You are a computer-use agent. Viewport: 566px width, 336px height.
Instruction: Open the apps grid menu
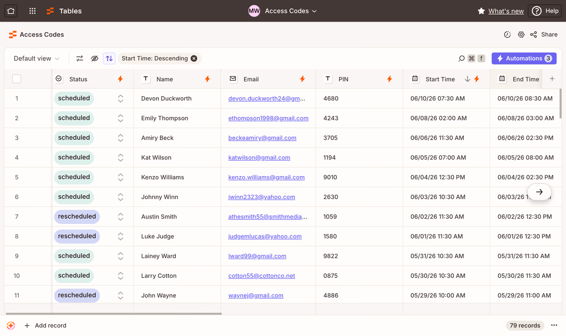[33, 11]
